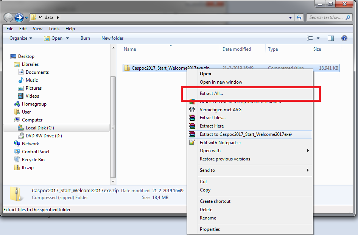Open the Recycle Bin in navigation pane

(33, 160)
